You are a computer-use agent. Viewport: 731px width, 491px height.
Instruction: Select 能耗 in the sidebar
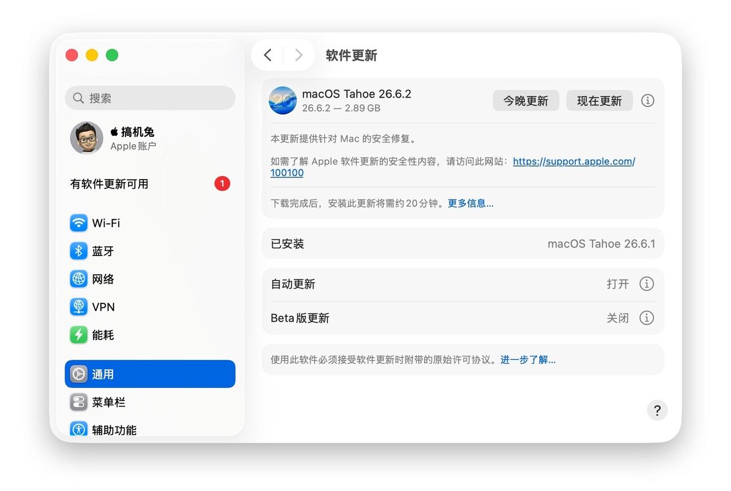pos(150,335)
